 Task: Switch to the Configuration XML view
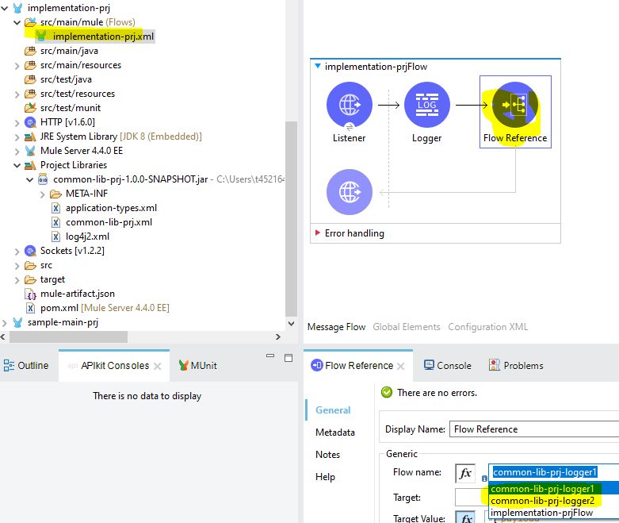487,327
